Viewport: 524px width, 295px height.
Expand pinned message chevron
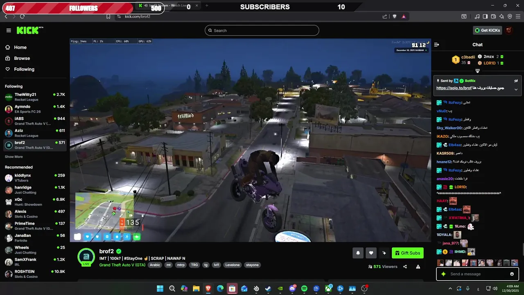[x=516, y=89]
